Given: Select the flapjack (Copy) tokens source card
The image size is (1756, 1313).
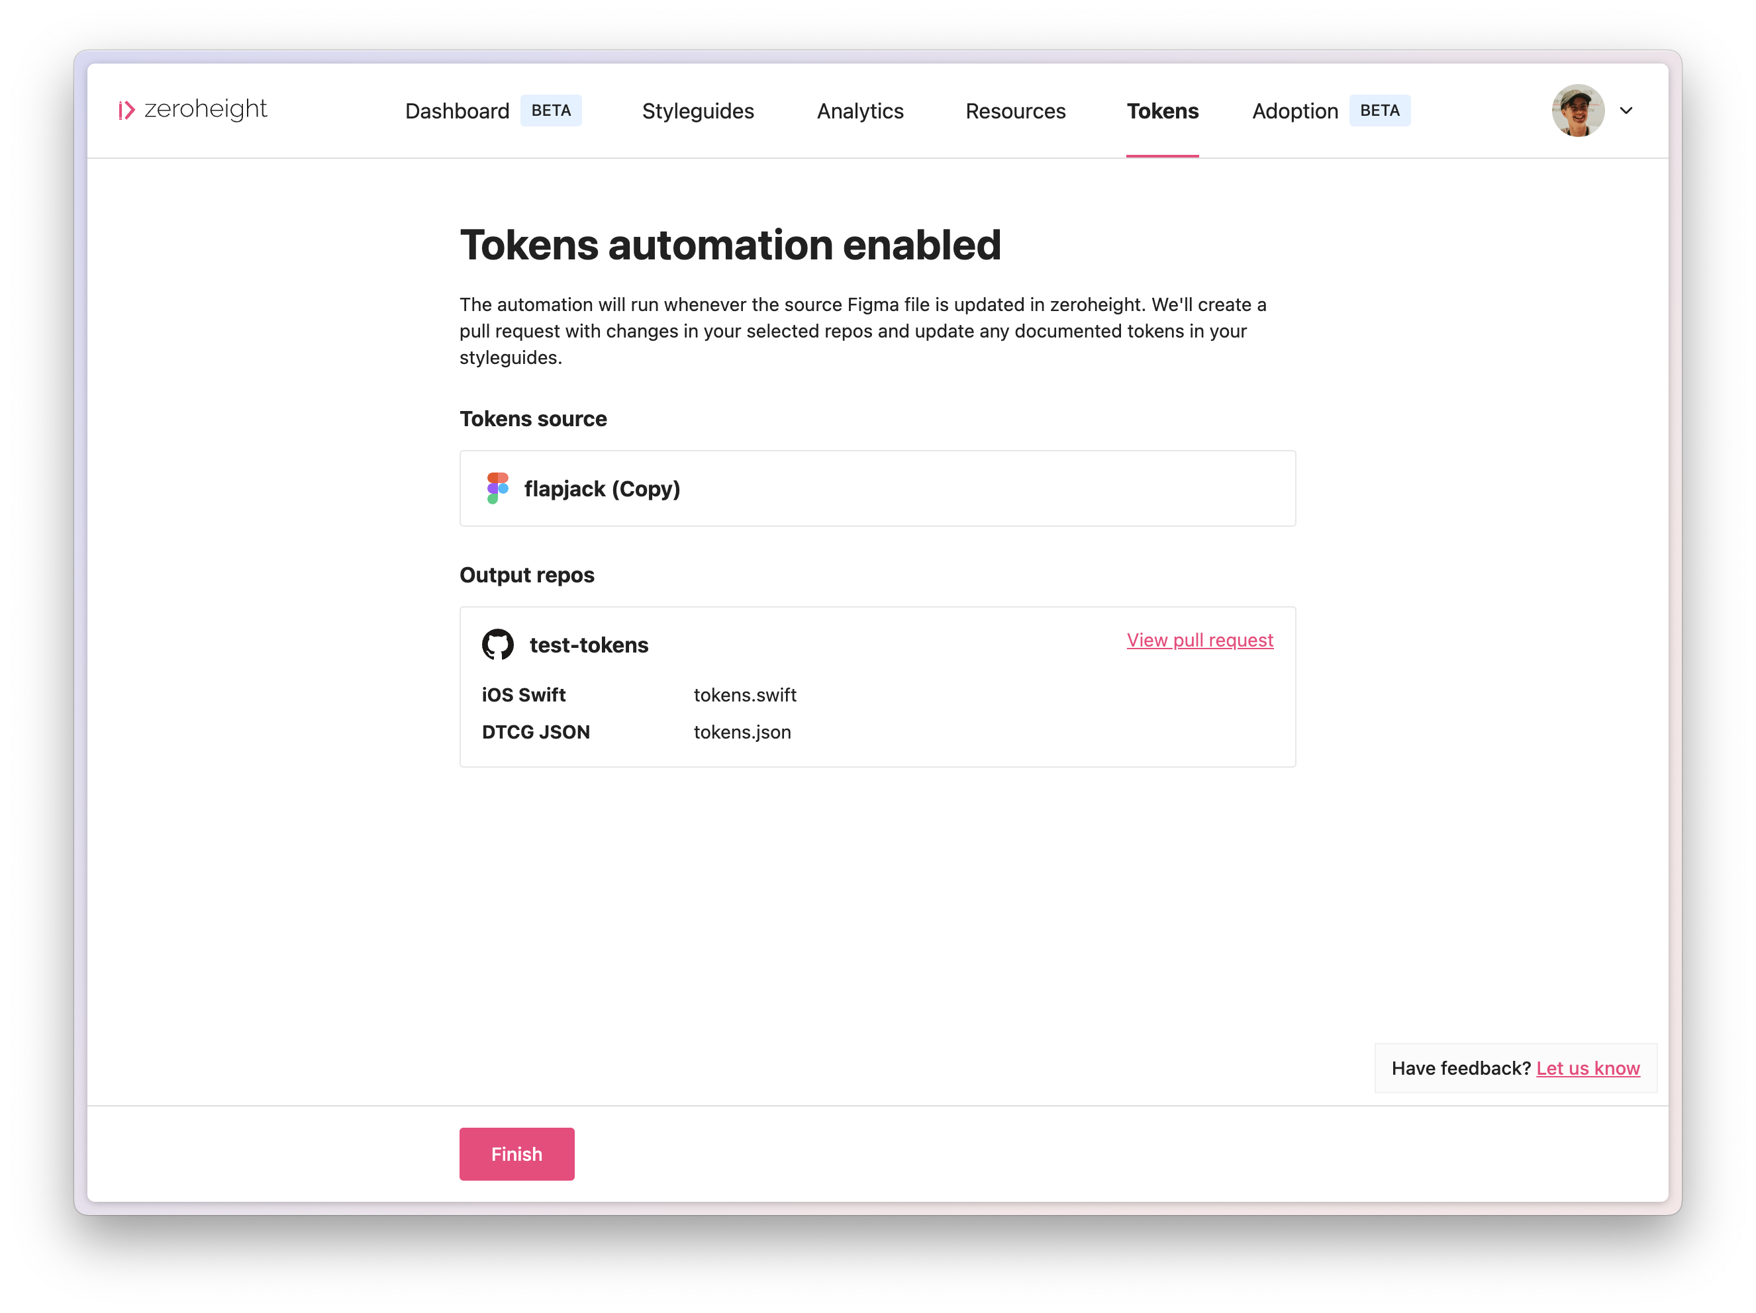Looking at the screenshot, I should pyautogui.click(x=877, y=488).
